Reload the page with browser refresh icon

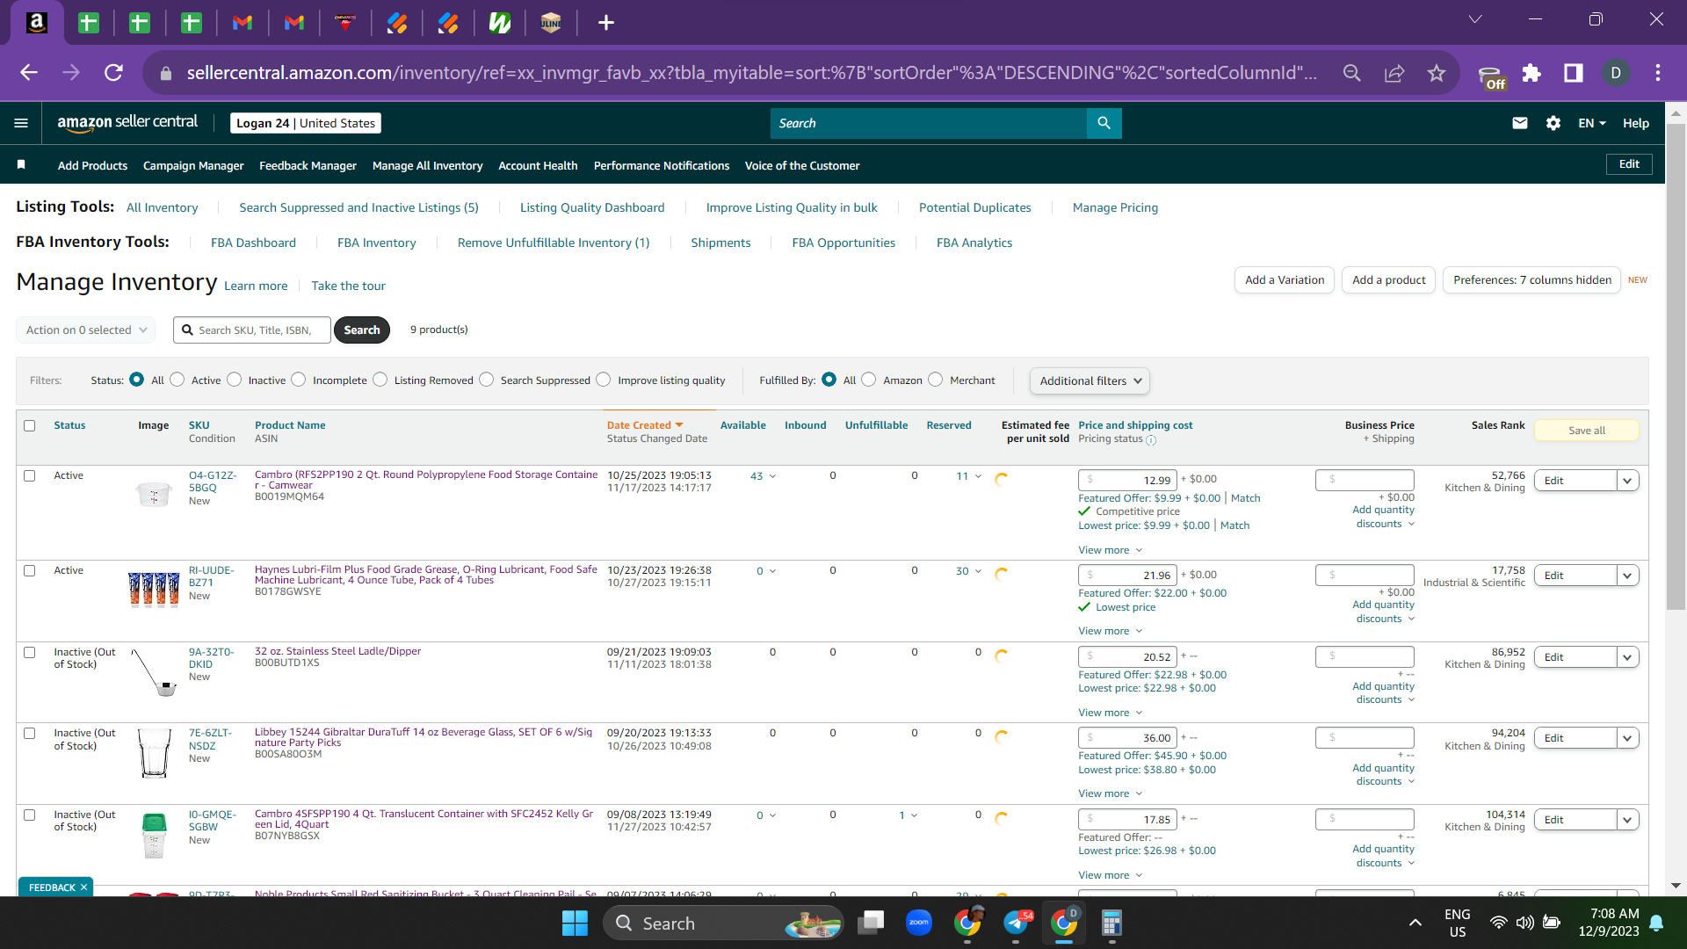pos(113,73)
